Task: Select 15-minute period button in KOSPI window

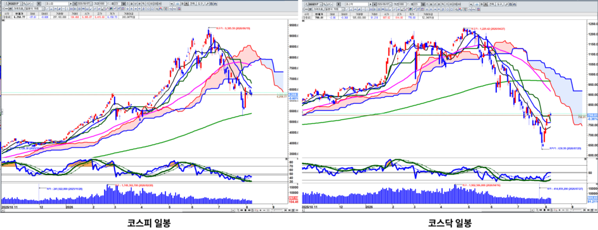Action: point(148,4)
